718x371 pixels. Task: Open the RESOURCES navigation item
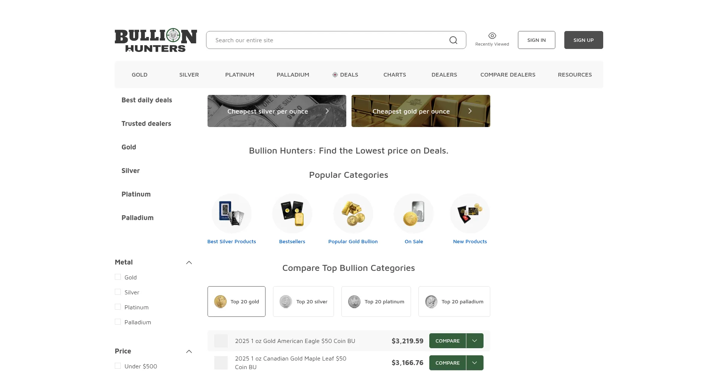click(x=575, y=75)
